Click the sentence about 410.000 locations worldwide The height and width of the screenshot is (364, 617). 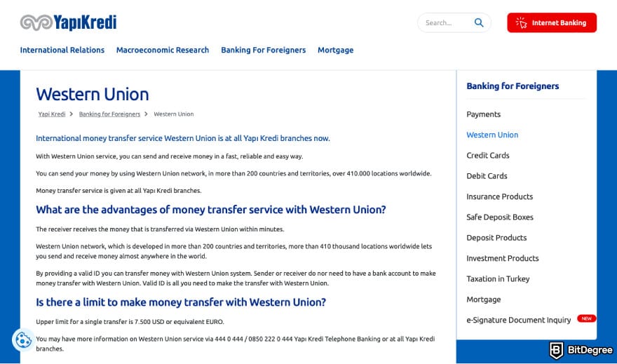click(x=233, y=173)
